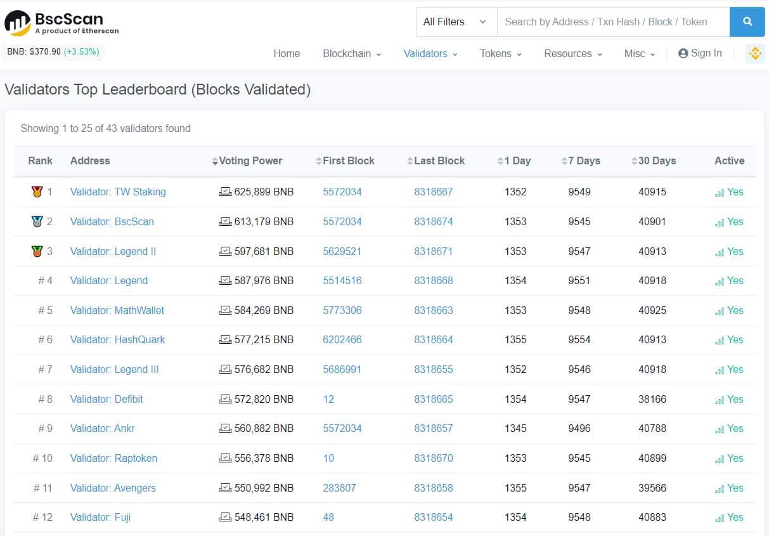769x536 pixels.
Task: Click Sign In
Action: 700,53
